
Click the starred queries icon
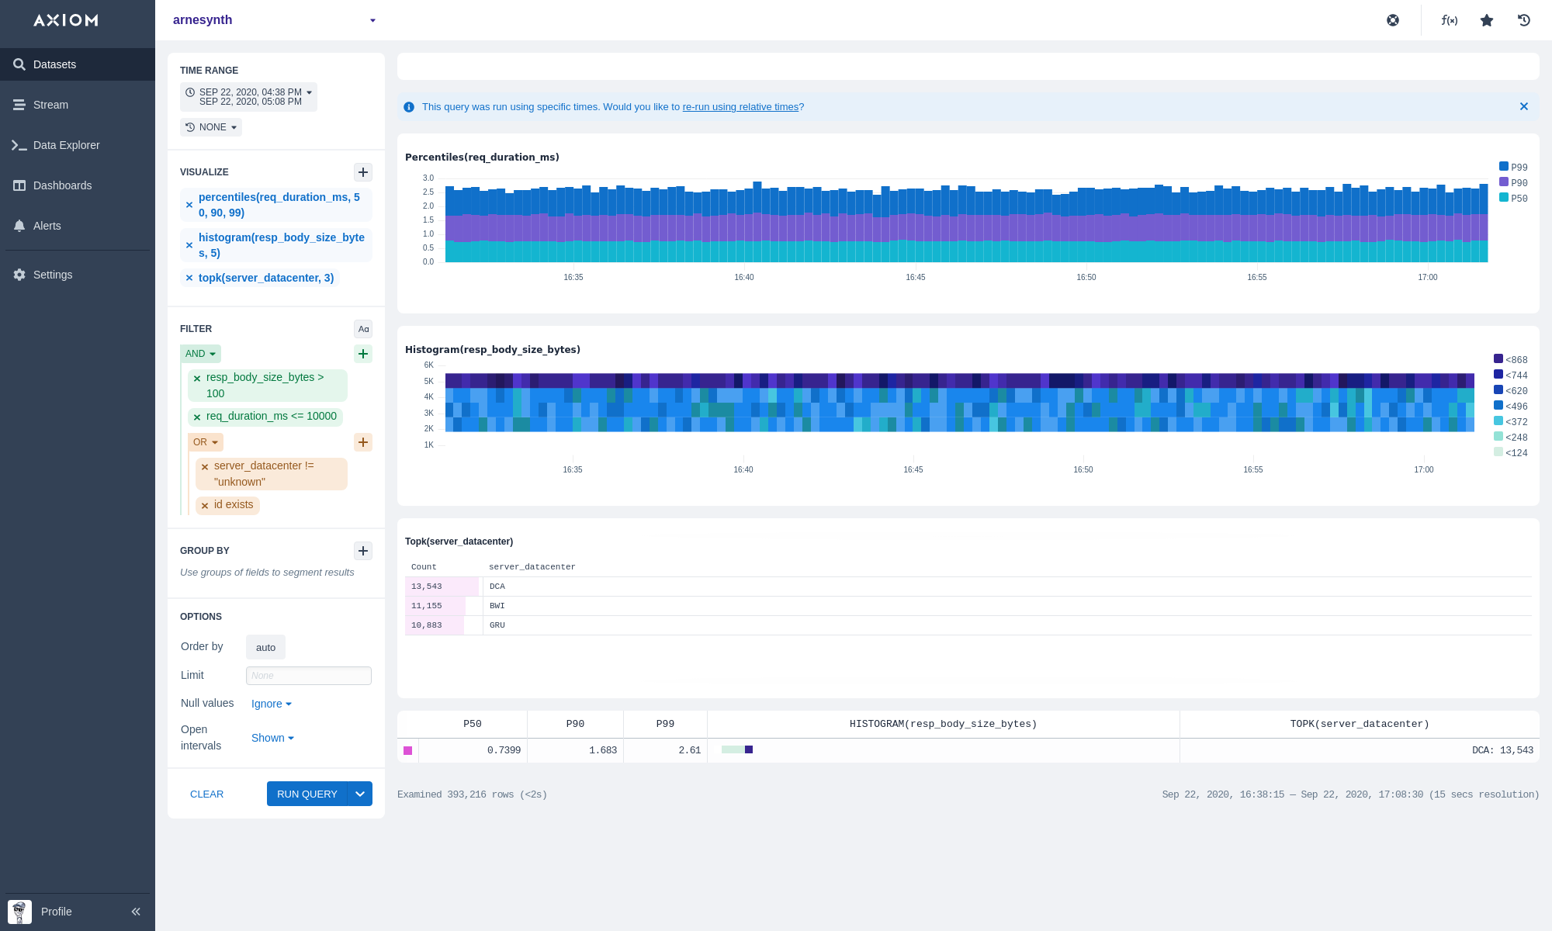click(x=1487, y=20)
